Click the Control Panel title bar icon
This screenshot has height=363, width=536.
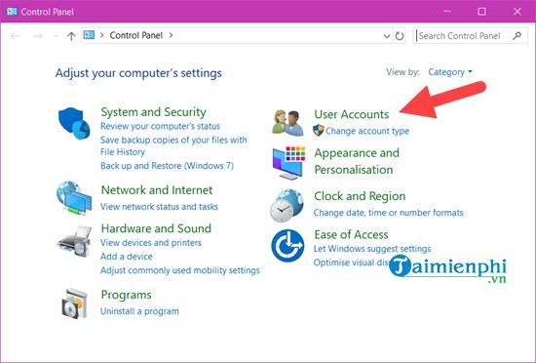(12, 12)
